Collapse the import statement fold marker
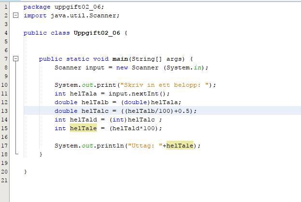Screen dimensions: 301x202 click(x=16, y=15)
